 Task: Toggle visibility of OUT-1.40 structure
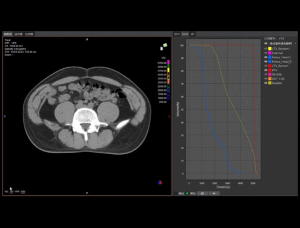[x=266, y=79]
